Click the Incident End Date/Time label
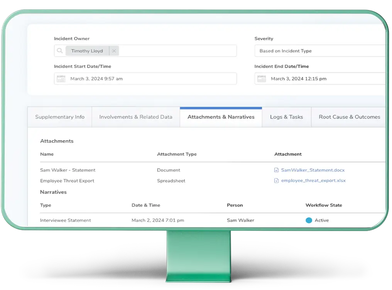 coord(282,66)
